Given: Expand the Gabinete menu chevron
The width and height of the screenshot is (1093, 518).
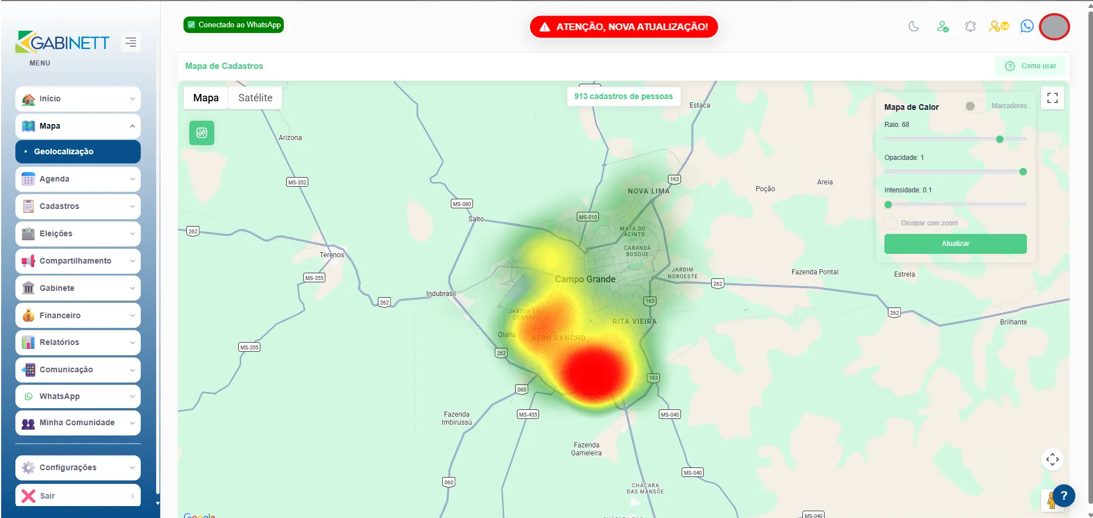Looking at the screenshot, I should pyautogui.click(x=132, y=289).
